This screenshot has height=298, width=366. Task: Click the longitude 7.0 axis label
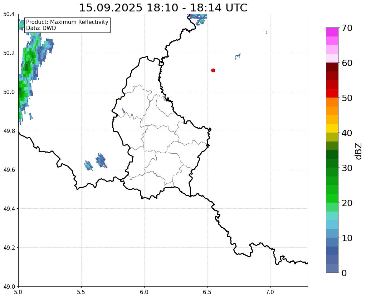(270, 292)
